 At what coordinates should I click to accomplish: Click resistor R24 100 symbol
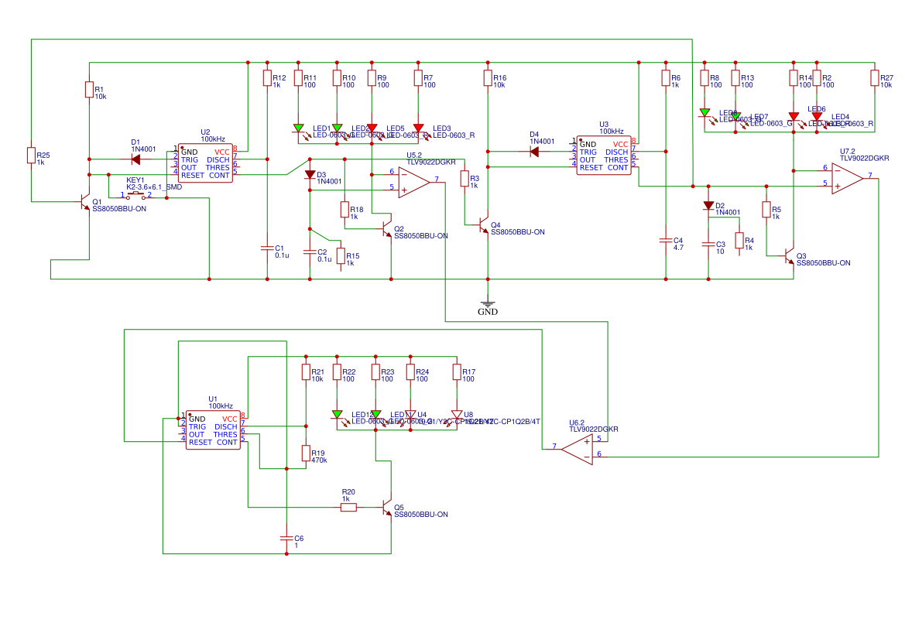[410, 372]
